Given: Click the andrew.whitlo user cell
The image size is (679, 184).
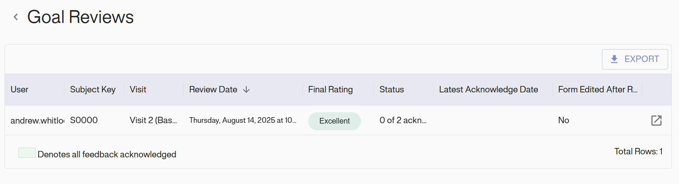Looking at the screenshot, I should [x=37, y=121].
